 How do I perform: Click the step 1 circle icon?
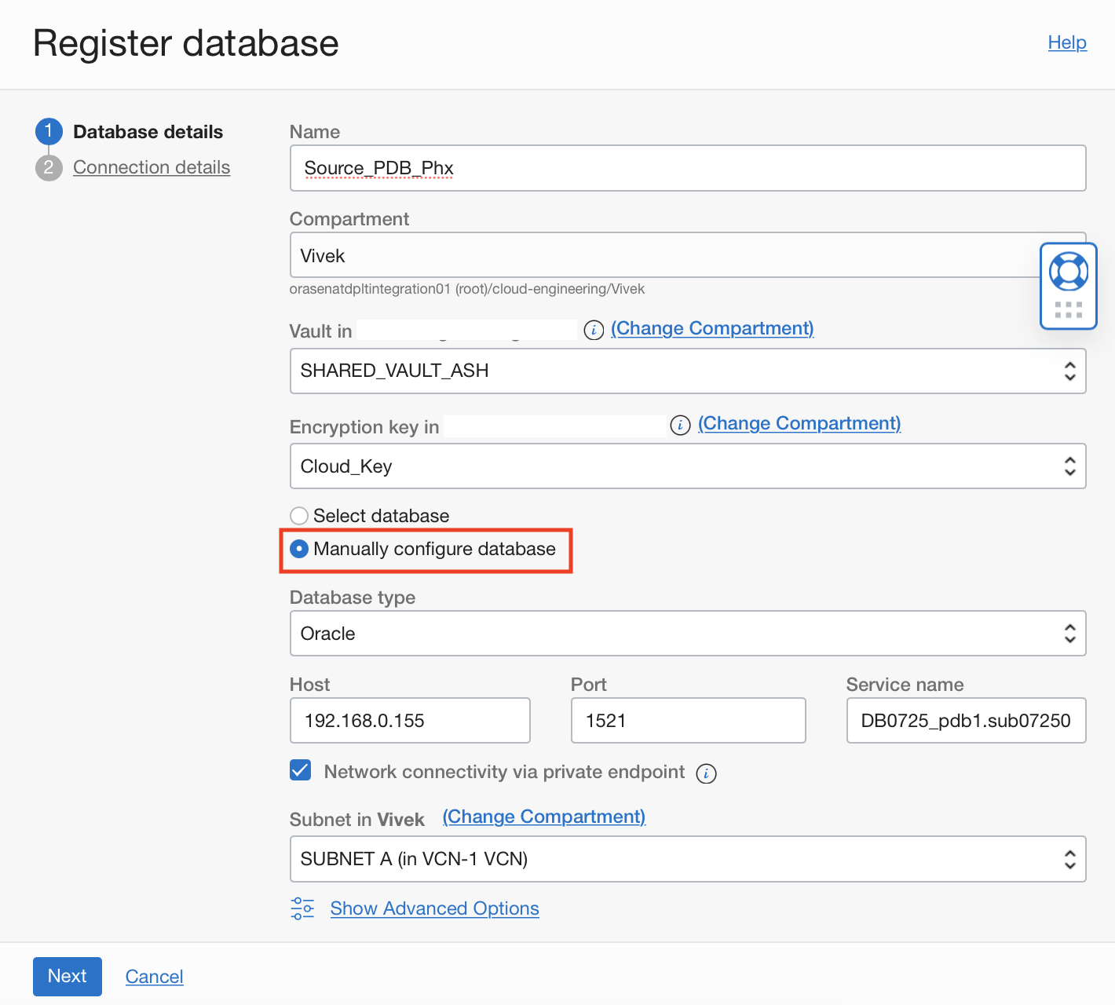pos(49,132)
